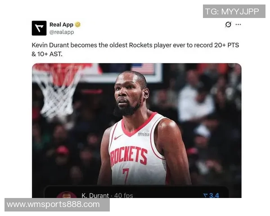Open the Grok slashed-circle icon
The image size is (270, 216).
(228, 24)
